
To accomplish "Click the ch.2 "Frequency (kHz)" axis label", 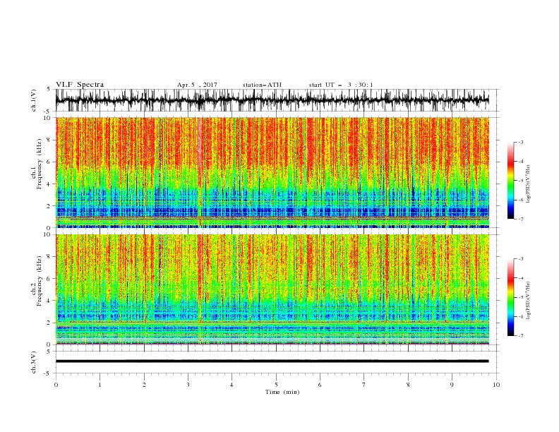I will (39, 281).
